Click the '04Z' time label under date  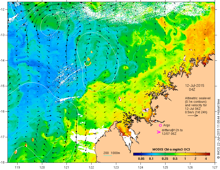tap(192, 89)
